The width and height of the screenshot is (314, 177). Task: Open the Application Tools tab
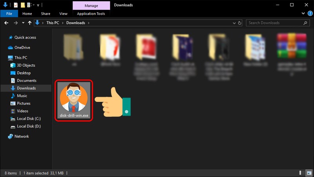click(x=91, y=14)
